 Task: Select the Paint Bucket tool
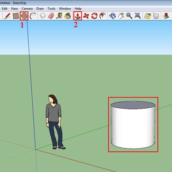coord(68,16)
